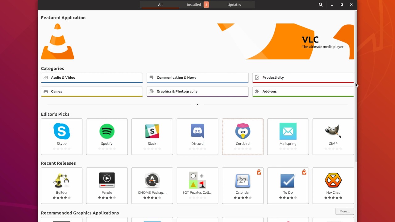Expand the categories list arrow

(197, 105)
